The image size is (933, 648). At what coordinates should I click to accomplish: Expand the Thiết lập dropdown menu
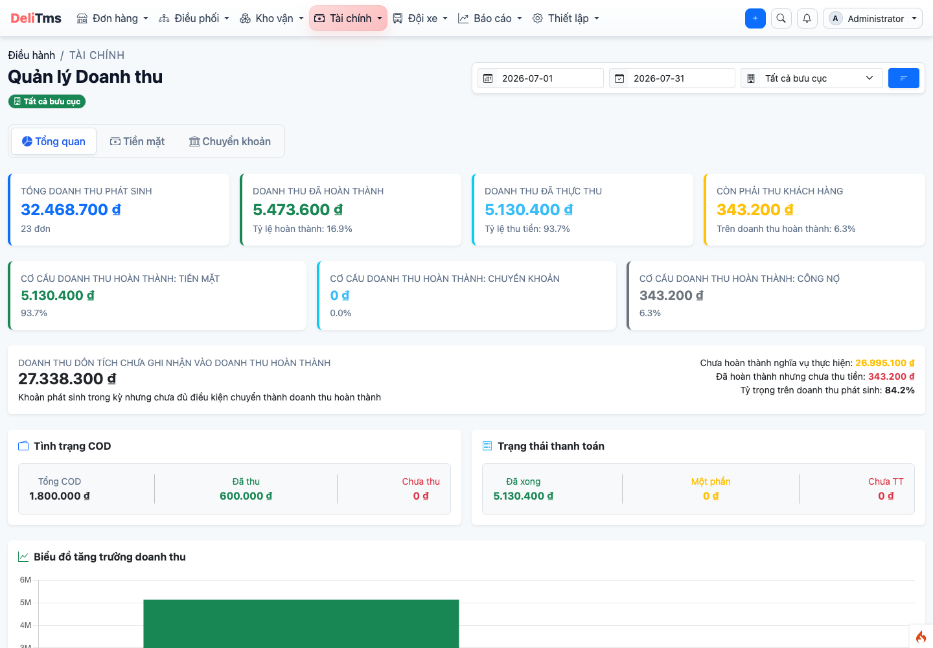[566, 18]
